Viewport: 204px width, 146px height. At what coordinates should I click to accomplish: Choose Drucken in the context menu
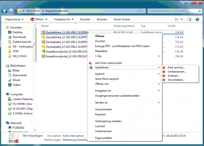coord(100,41)
